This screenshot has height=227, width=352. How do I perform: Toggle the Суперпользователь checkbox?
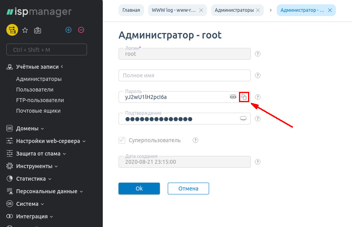point(122,140)
